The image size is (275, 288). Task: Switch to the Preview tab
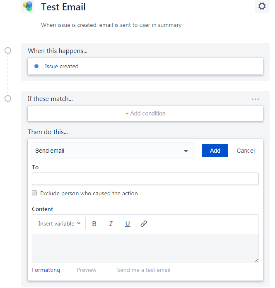point(87,270)
